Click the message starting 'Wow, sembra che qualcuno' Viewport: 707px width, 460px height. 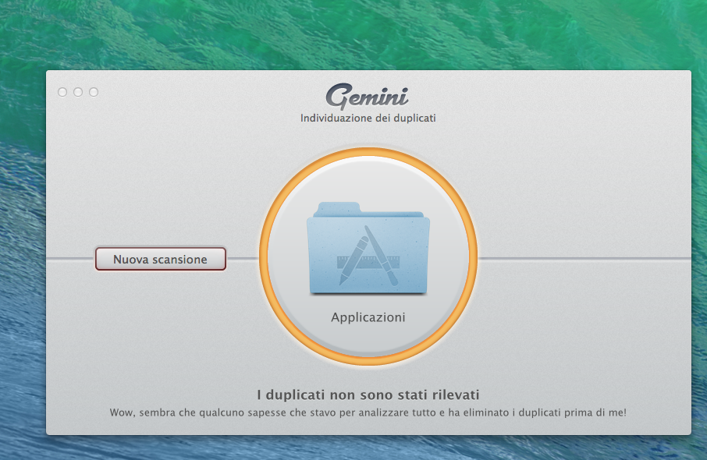368,412
